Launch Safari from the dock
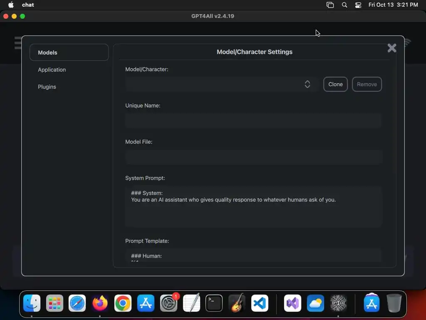The width and height of the screenshot is (426, 320). (77, 303)
